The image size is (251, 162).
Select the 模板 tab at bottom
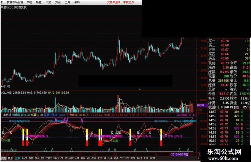point(11,158)
